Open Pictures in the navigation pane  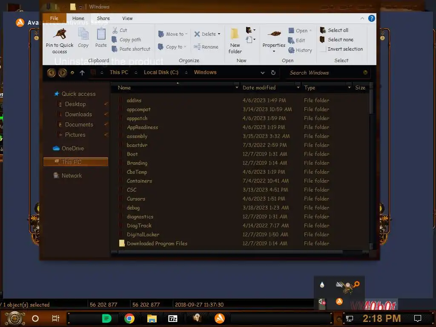pos(72,135)
